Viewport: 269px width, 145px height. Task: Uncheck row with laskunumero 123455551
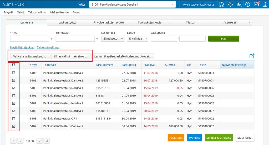coord(14,80)
